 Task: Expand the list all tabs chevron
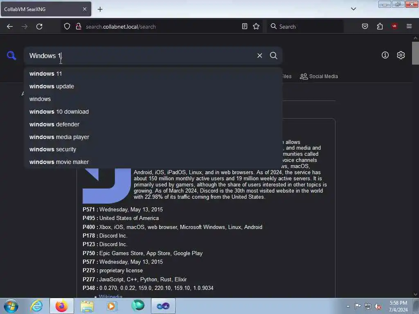click(353, 9)
